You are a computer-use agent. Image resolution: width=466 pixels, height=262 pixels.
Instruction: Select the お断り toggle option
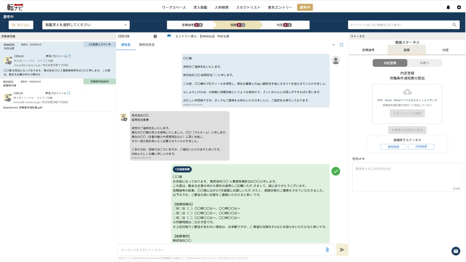click(x=424, y=63)
